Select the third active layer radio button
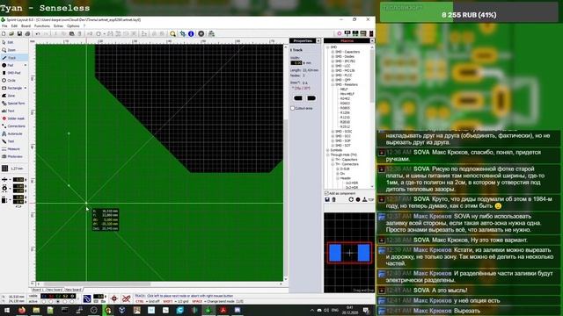The width and height of the screenshot is (563, 316). coord(57,301)
